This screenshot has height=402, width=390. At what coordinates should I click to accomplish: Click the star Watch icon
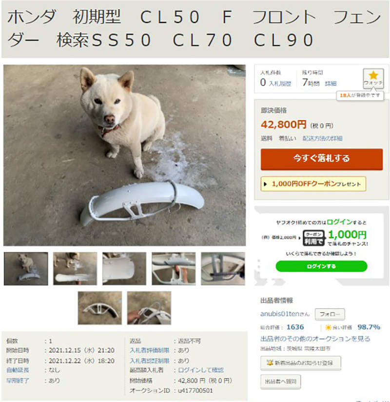tap(373, 78)
